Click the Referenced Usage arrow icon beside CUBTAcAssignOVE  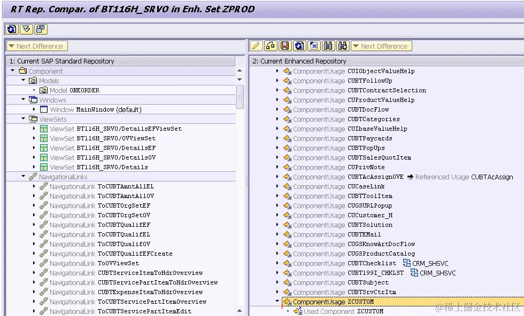411,177
